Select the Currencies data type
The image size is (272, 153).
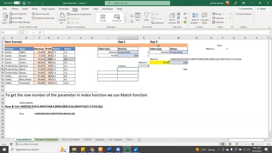(x=117, y=18)
